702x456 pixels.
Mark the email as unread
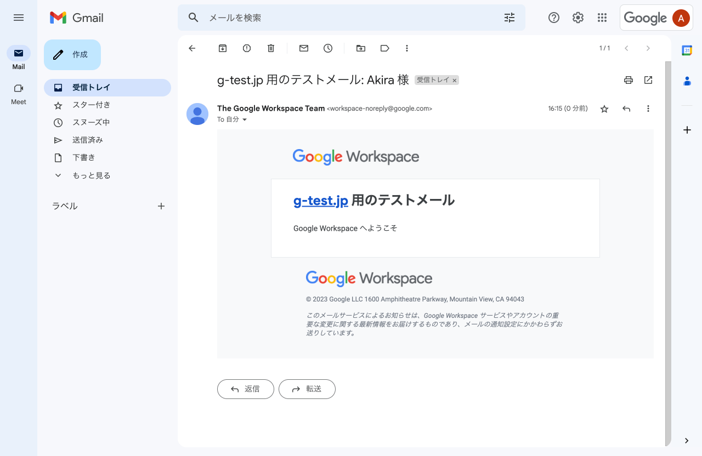(304, 48)
